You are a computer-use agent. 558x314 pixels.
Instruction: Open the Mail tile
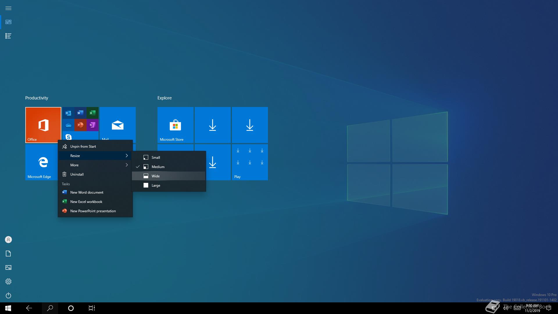(118, 124)
